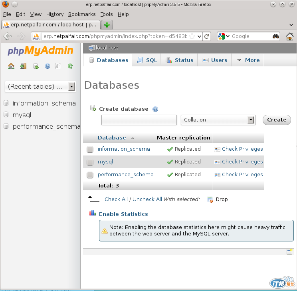Click the Uncheck All link
This screenshot has width=297, height=291.
[x=147, y=199]
